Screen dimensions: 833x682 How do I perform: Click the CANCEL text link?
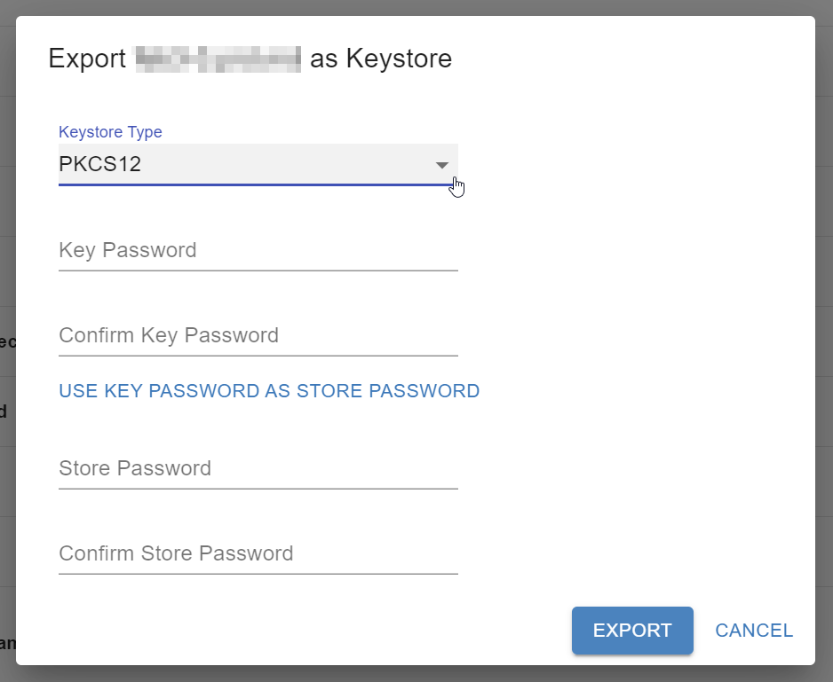(754, 631)
